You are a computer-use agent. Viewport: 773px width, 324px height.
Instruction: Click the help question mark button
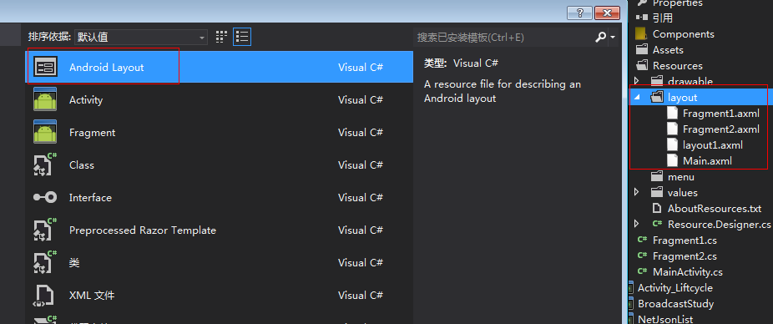pyautogui.click(x=578, y=13)
